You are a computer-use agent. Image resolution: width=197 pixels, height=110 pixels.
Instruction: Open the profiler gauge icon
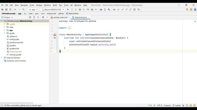88,9
